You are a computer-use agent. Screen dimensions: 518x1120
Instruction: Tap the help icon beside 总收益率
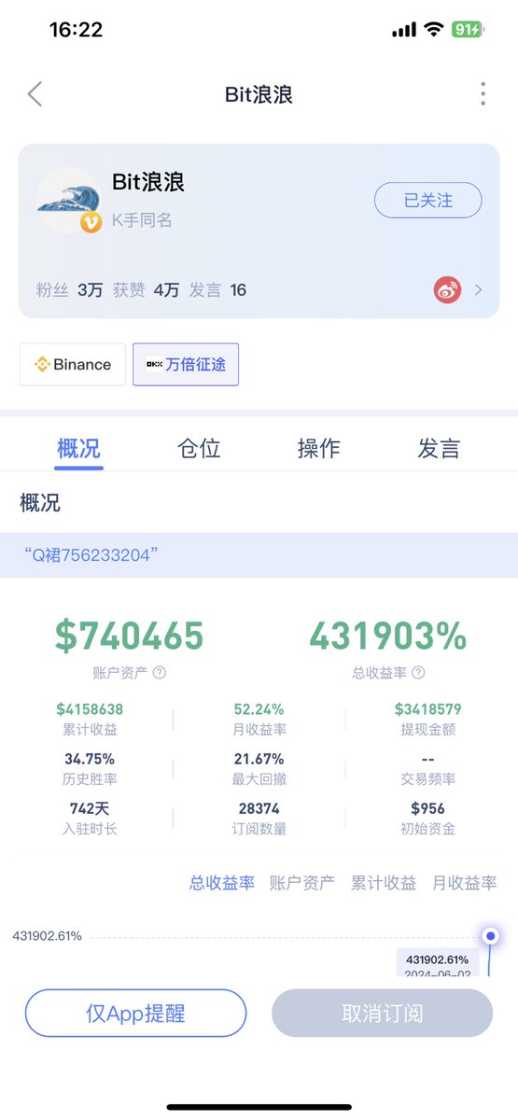point(418,672)
